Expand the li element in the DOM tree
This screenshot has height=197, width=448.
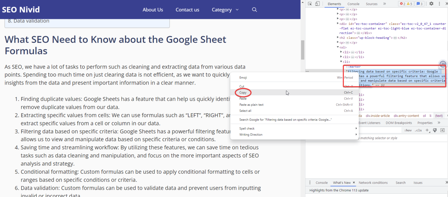[x=341, y=62]
